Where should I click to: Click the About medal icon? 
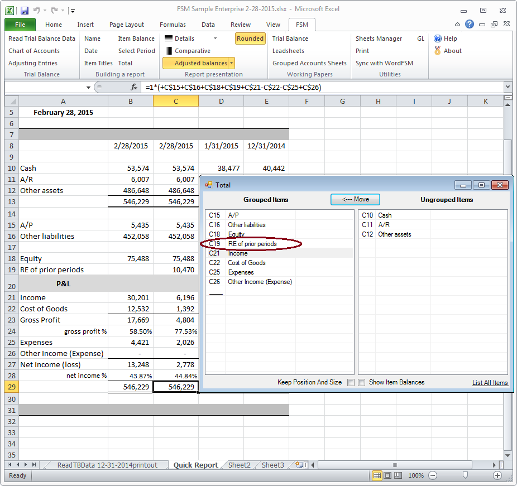(438, 50)
